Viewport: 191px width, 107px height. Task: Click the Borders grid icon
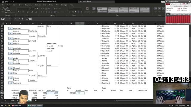coord(27,12)
